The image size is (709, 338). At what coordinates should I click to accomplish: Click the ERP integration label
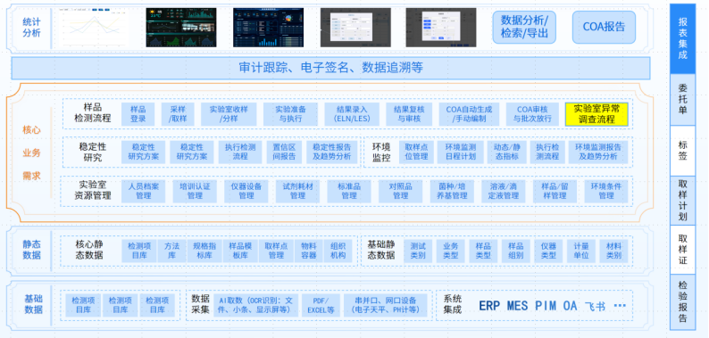[x=489, y=306]
